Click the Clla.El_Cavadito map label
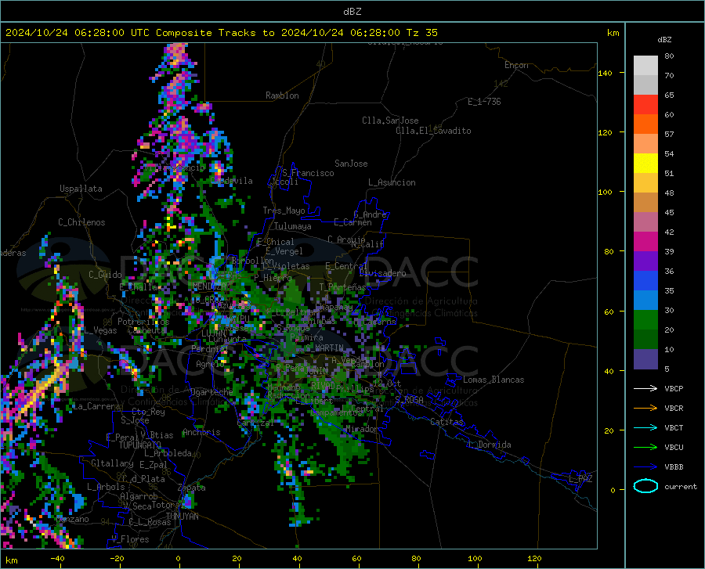Viewport: 705px width, 569px height. point(433,131)
